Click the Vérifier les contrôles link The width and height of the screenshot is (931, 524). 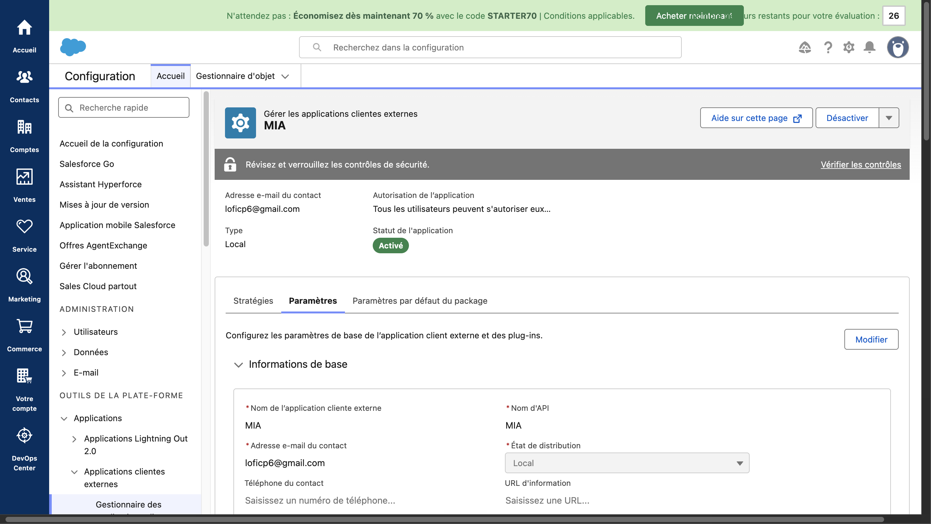point(861,165)
